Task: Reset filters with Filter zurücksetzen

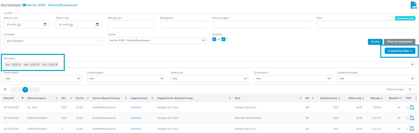Action: click(399, 42)
